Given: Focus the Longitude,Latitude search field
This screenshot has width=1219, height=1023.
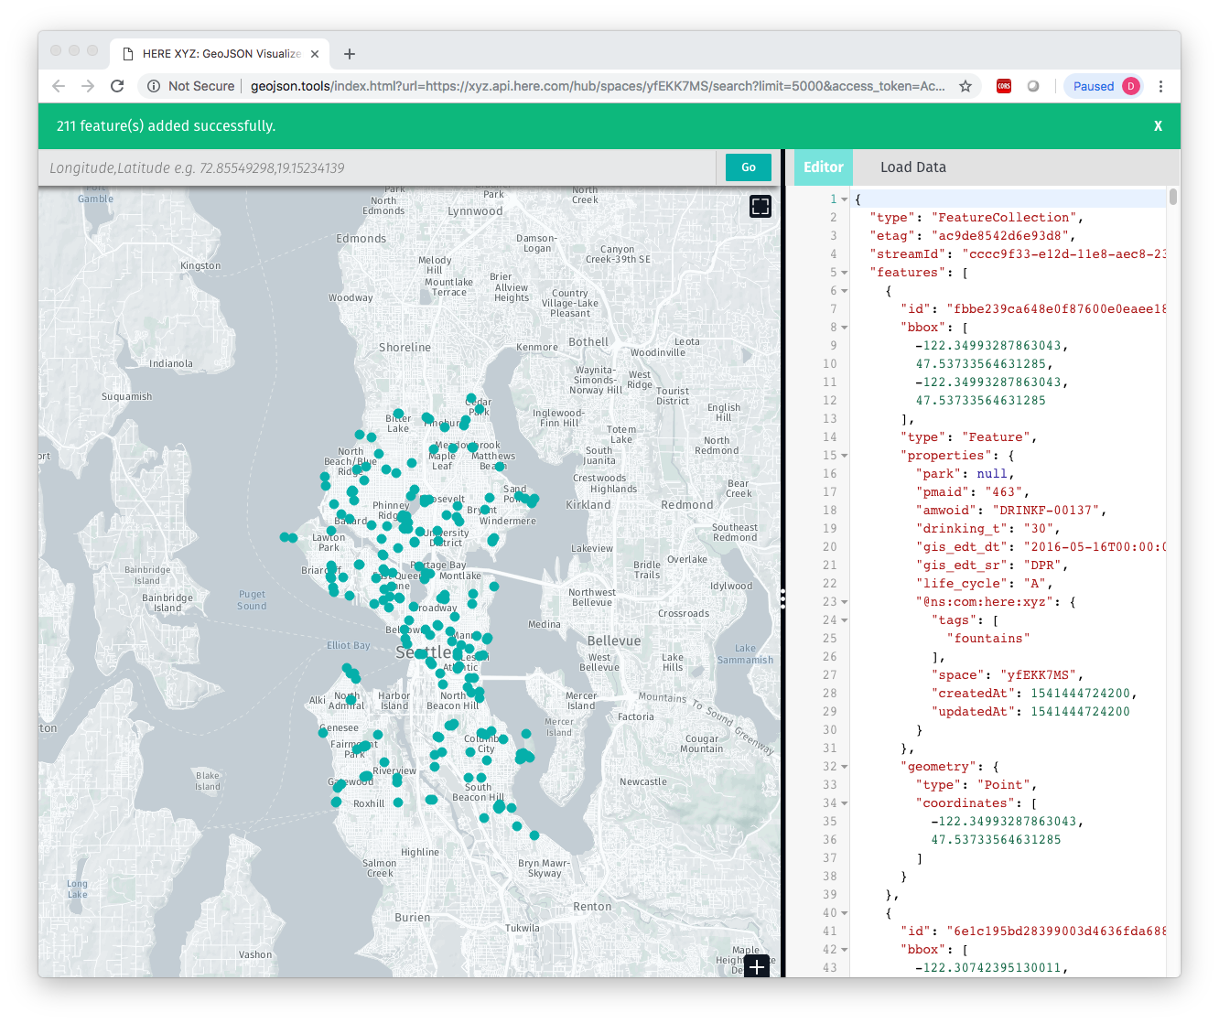Looking at the screenshot, I should point(377,168).
